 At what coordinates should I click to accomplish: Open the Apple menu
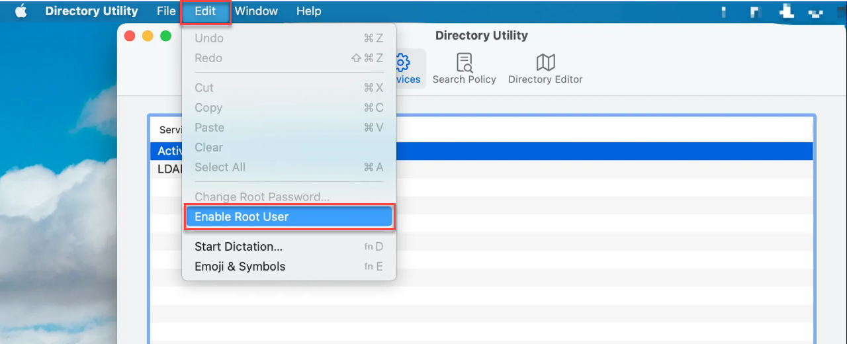pos(21,11)
